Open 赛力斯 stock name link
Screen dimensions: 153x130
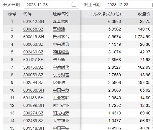[59, 60]
